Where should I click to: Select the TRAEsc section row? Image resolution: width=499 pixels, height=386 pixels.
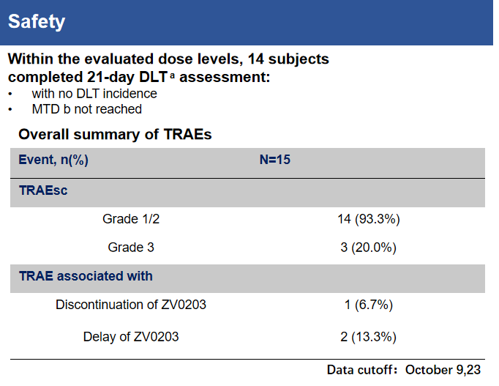[43, 190]
